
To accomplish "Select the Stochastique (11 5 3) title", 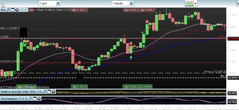I will tap(14, 99).
